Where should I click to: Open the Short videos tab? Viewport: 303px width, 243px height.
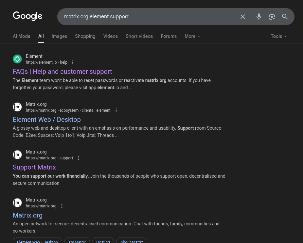[x=139, y=36]
